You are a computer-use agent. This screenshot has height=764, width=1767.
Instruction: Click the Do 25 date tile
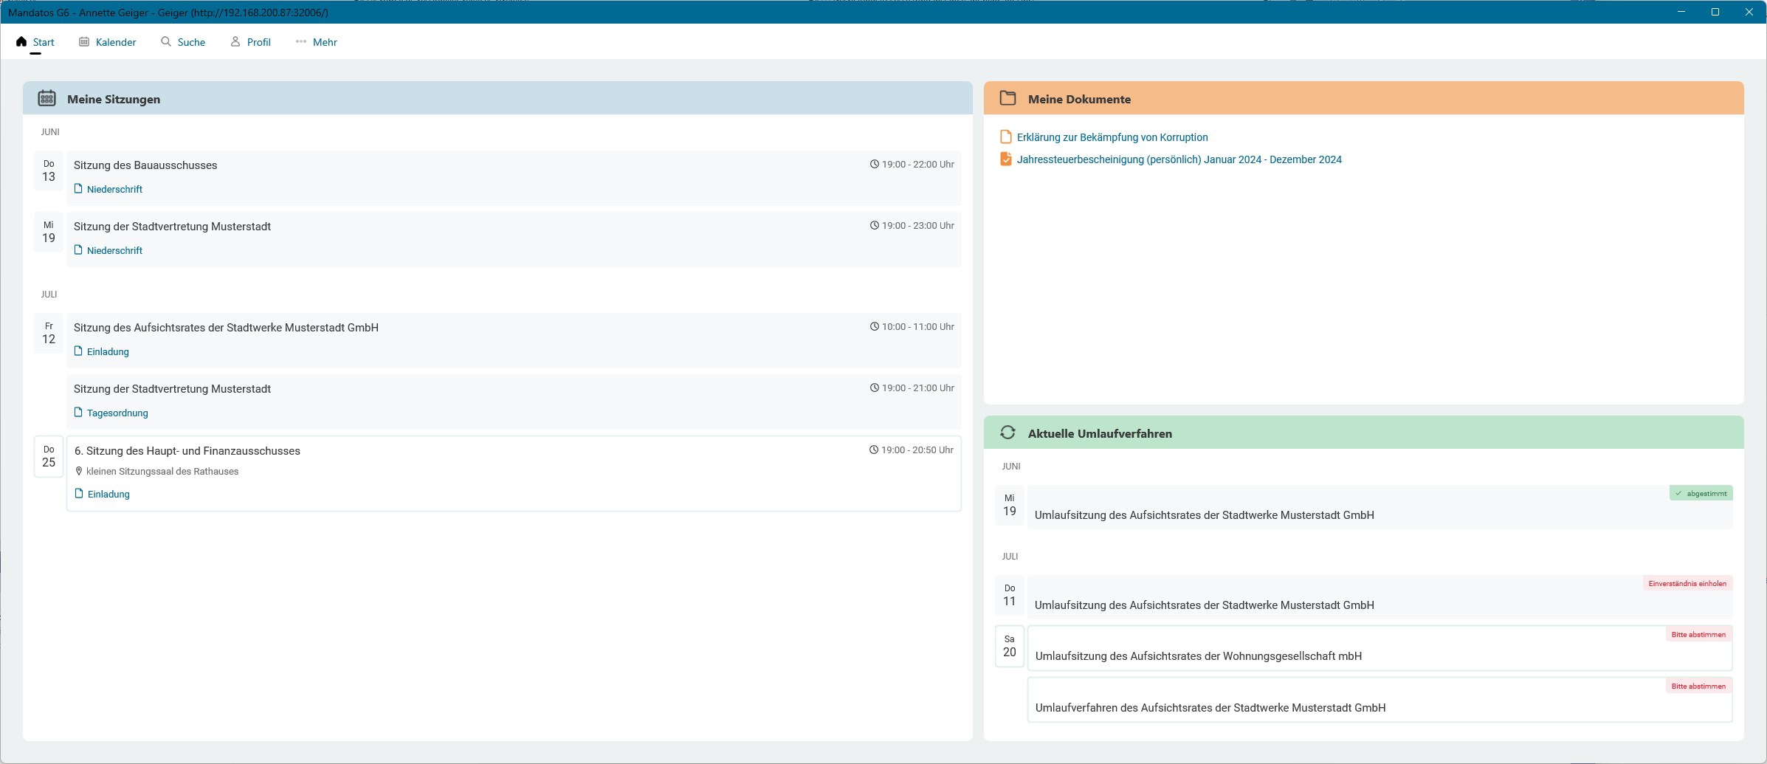tap(49, 456)
